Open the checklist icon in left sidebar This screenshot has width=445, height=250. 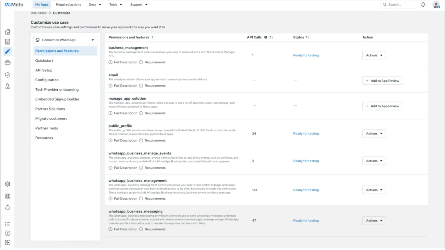pyautogui.click(x=8, y=42)
